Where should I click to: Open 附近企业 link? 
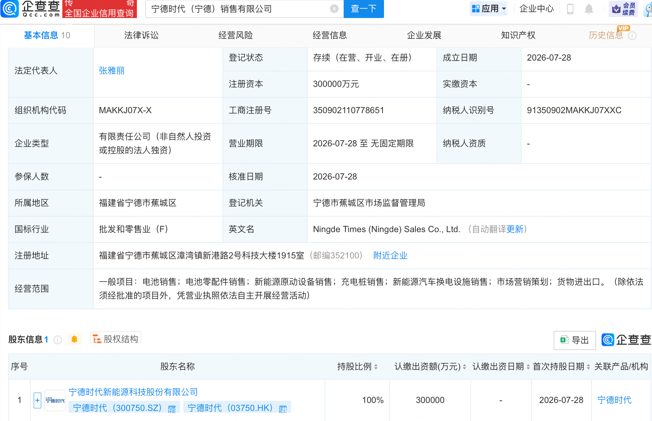coord(390,256)
